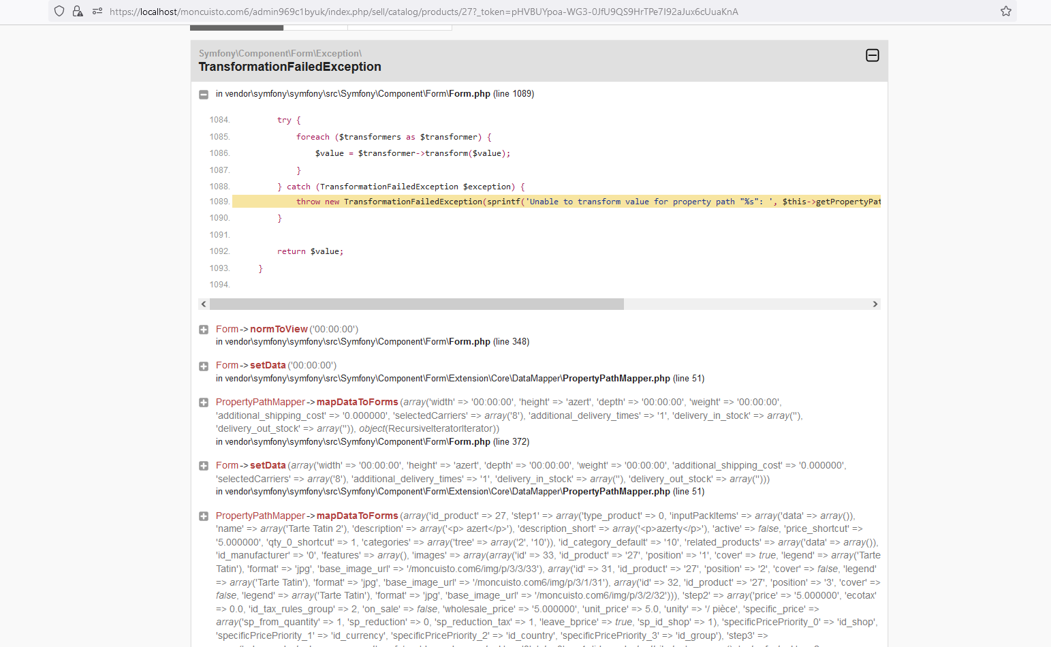This screenshot has width=1051, height=647.
Task: Open the site permissions icon in address bar
Action: pyautogui.click(x=97, y=11)
